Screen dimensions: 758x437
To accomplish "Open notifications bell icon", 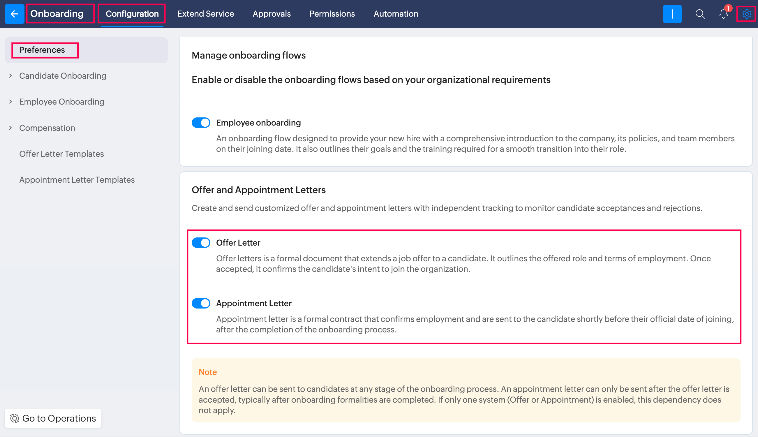I will pyautogui.click(x=723, y=14).
